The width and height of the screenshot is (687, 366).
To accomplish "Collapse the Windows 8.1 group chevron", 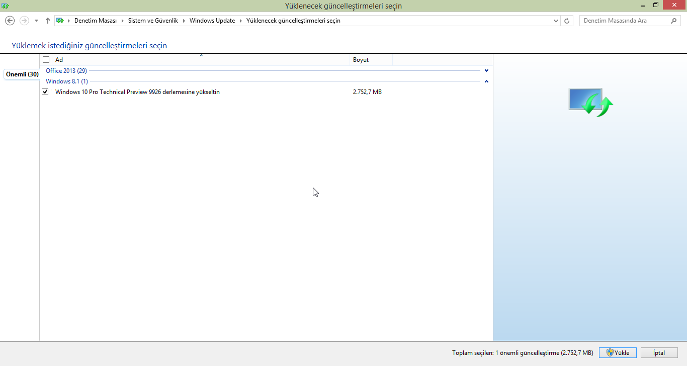I will tap(486, 81).
